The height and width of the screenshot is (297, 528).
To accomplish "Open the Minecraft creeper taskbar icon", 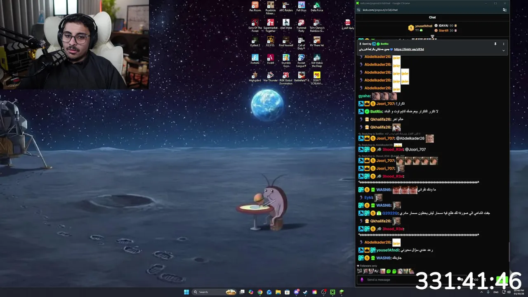I will click(332, 292).
